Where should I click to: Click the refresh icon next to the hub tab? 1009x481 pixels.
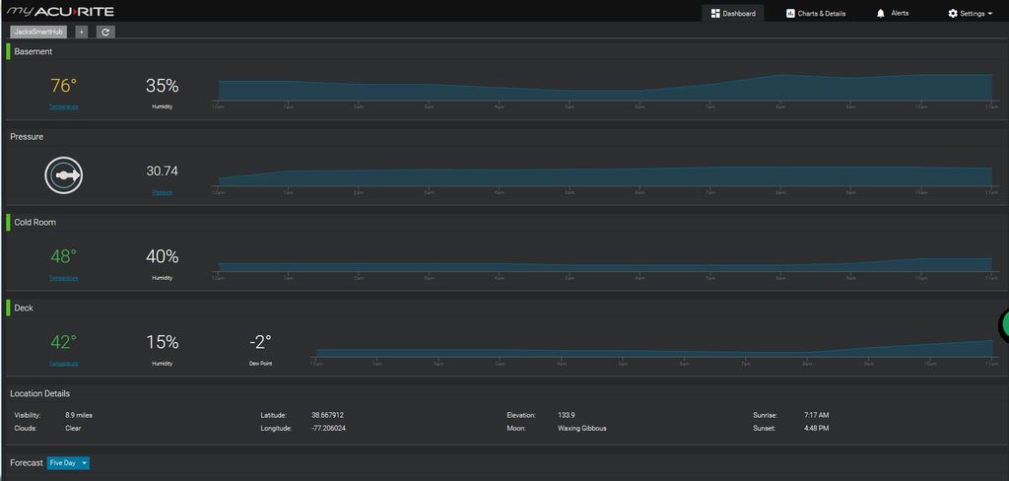click(x=105, y=32)
